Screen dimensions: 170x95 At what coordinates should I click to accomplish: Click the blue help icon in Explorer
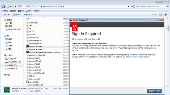pos(165,15)
